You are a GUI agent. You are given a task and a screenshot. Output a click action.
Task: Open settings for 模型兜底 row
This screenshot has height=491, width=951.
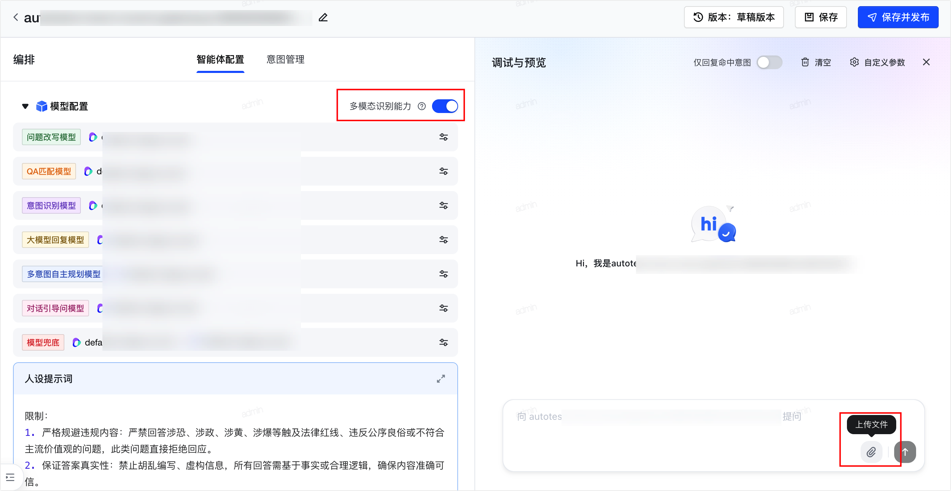[x=443, y=343]
